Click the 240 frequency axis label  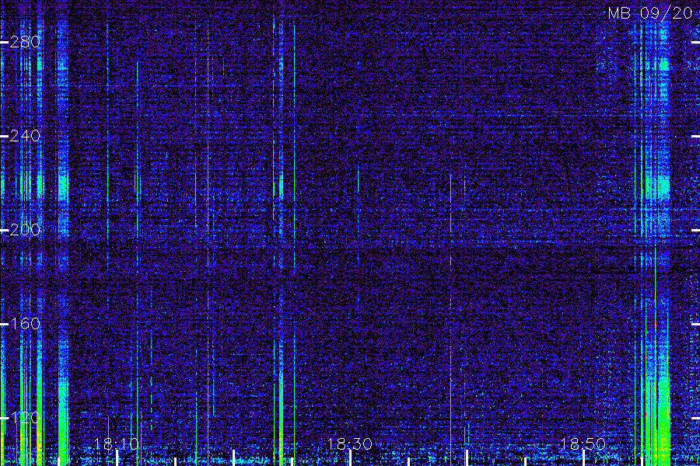click(25, 136)
